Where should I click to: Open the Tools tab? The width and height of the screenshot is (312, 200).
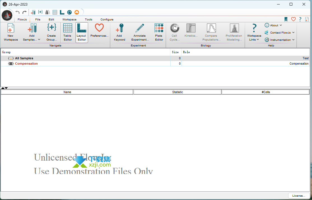pos(89,20)
